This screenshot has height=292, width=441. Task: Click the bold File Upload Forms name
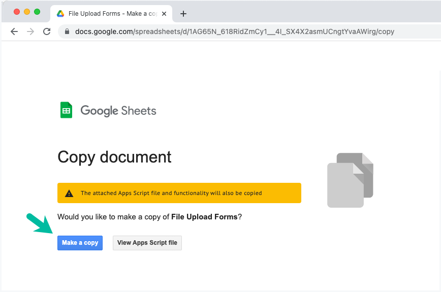point(204,217)
